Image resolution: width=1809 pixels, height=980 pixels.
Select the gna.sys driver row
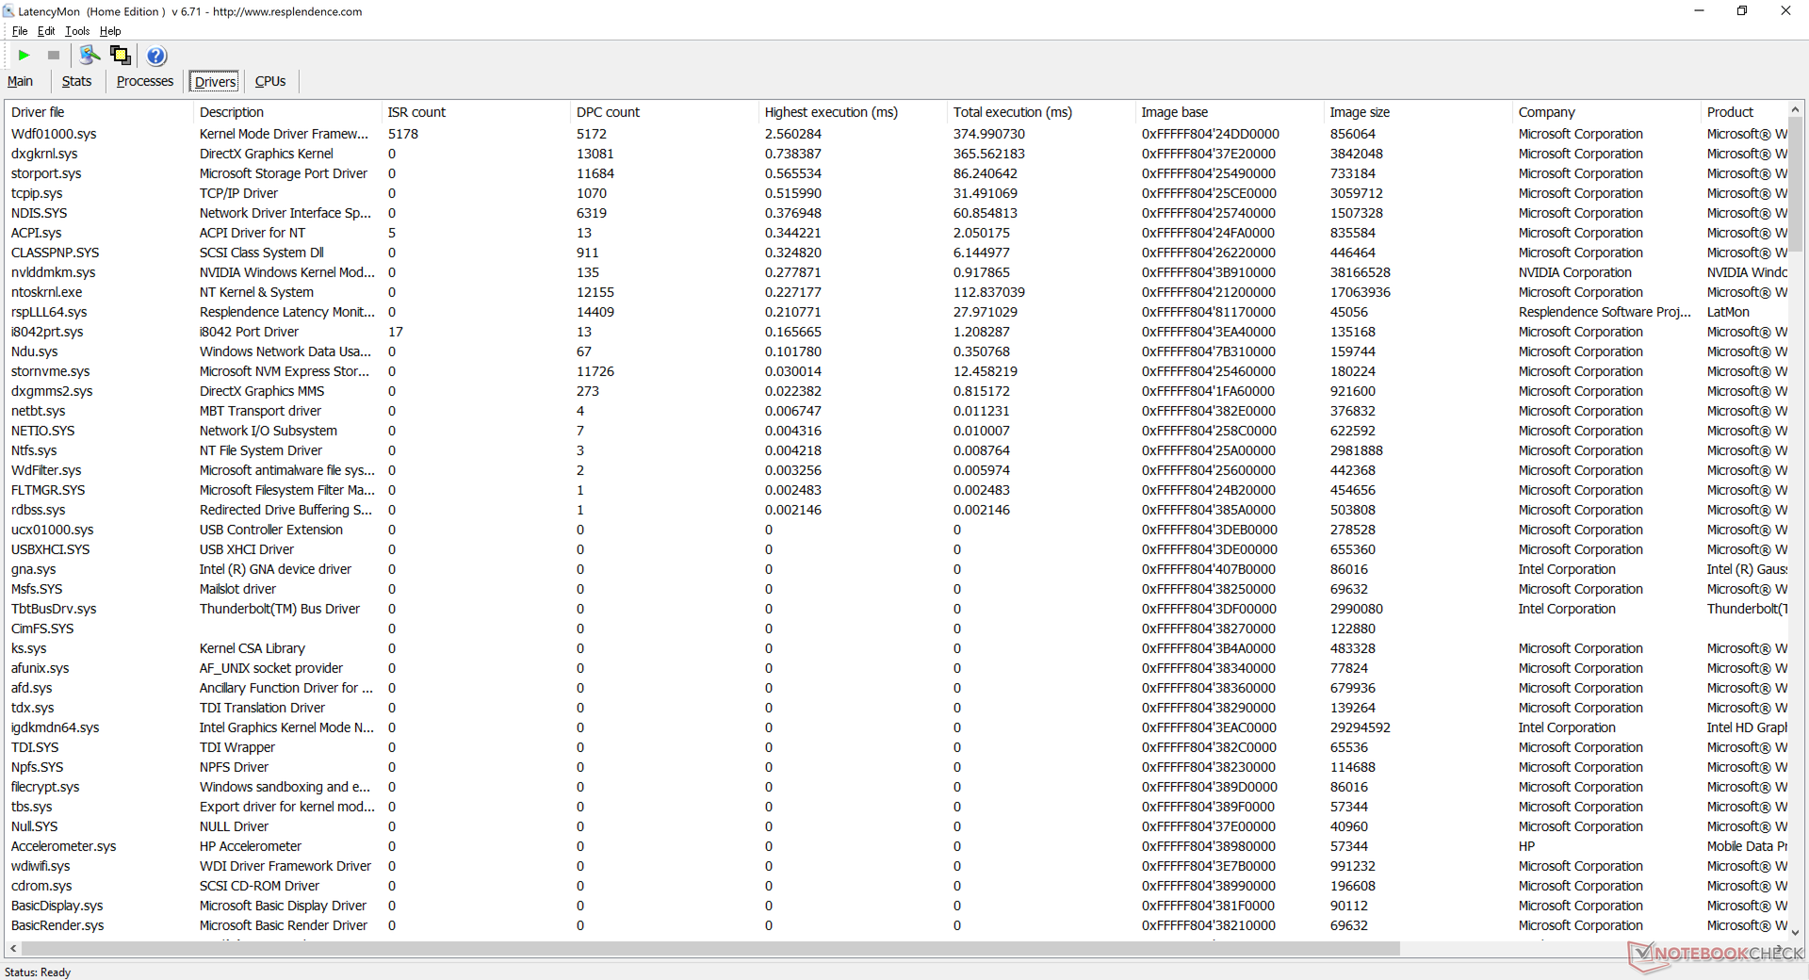(895, 569)
